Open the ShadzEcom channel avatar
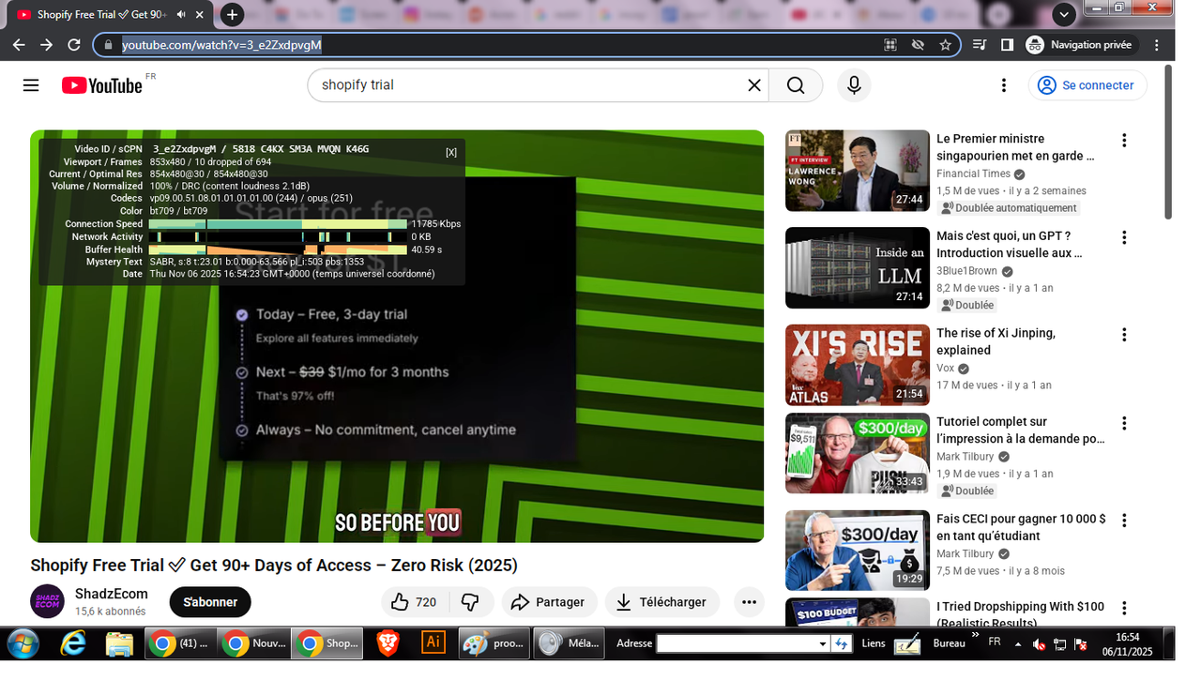1201x695 pixels. click(47, 601)
